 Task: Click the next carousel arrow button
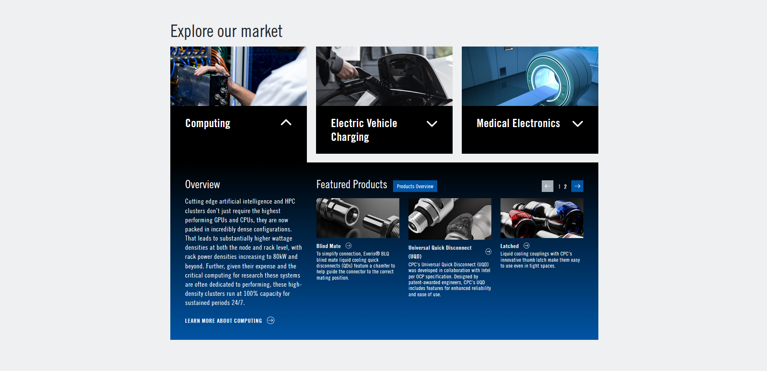pos(577,186)
